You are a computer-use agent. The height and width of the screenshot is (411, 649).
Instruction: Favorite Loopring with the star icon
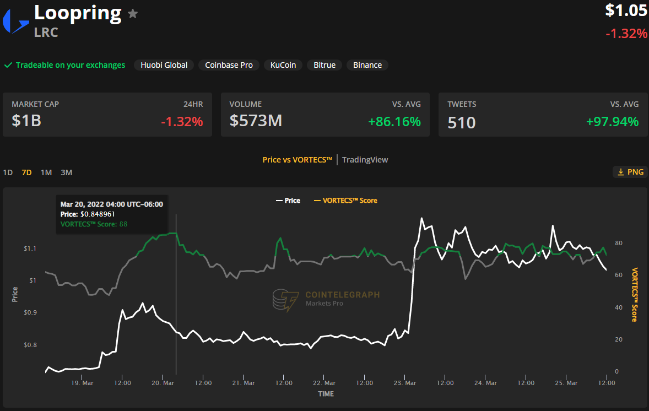pos(133,14)
